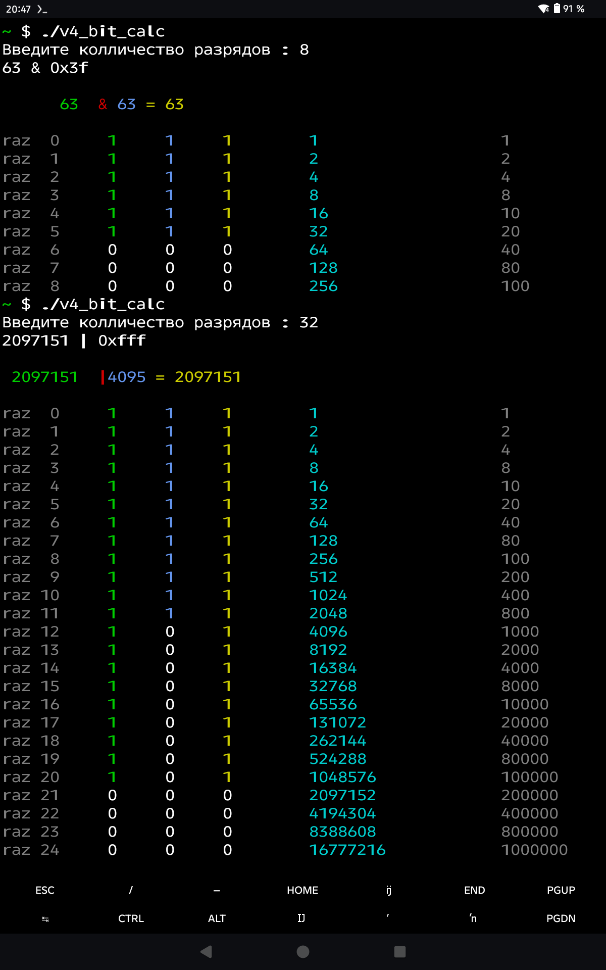The height and width of the screenshot is (970, 606).
Task: Select the cyan value 262144
Action: 338,741
